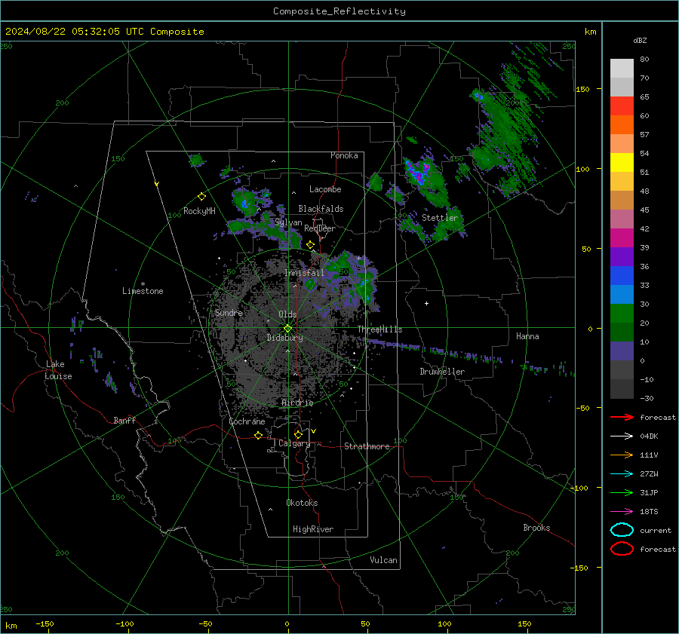The height and width of the screenshot is (634, 679).
Task: Click the yellow diamond marker near RockyMH
Action: click(201, 197)
